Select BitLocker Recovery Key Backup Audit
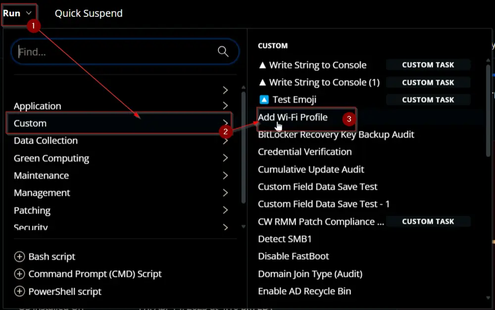Screen dimensions: 495x310 (x=336, y=135)
